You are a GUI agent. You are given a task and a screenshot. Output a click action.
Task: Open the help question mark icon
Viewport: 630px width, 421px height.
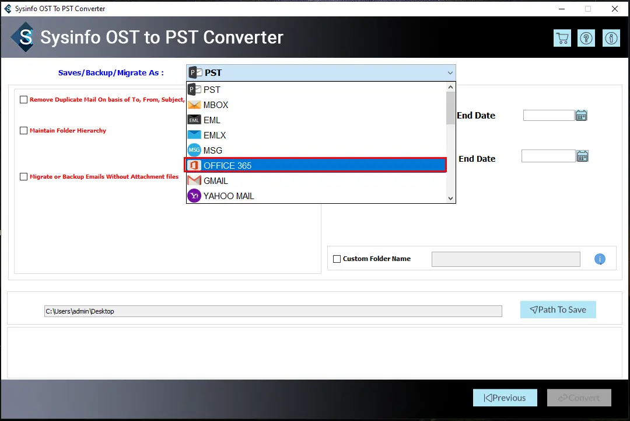586,38
